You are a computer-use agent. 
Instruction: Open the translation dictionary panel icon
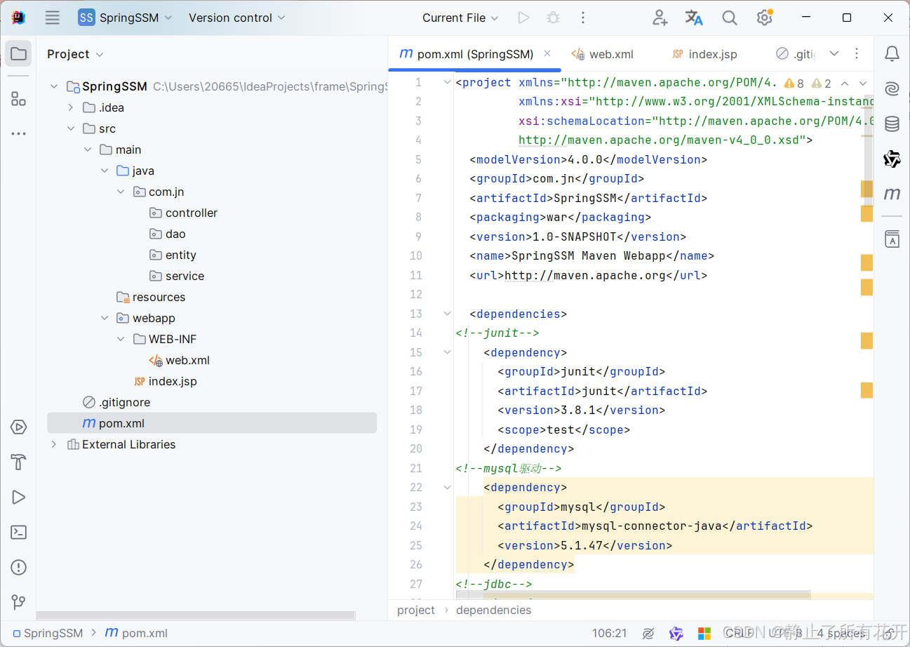[x=892, y=239]
